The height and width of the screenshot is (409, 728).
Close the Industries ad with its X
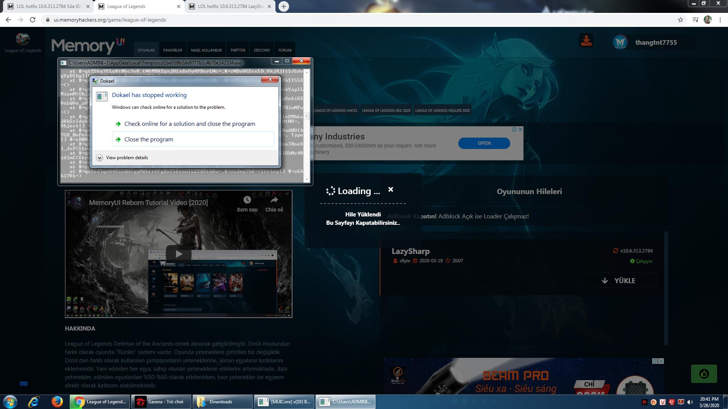click(520, 129)
